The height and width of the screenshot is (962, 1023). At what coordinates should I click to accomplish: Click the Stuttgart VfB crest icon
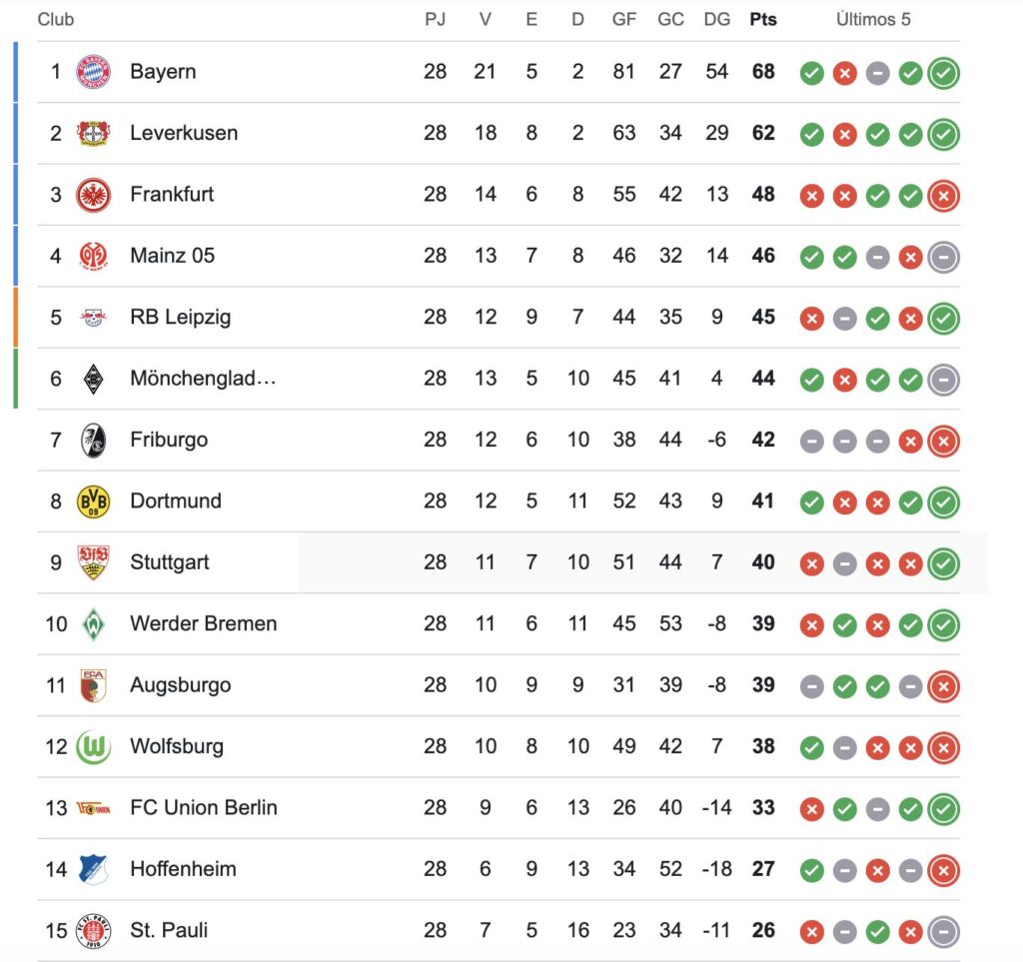(93, 562)
